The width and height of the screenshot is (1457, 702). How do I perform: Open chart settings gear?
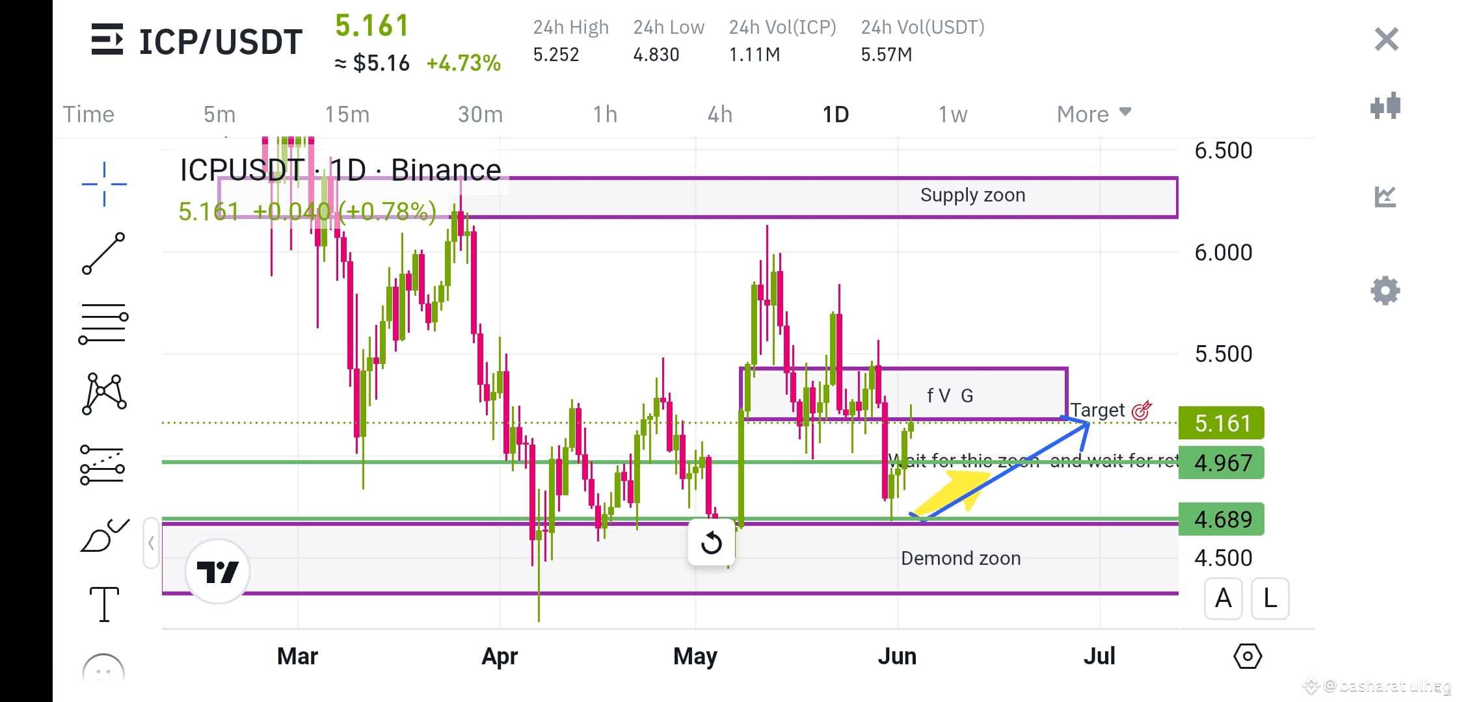pyautogui.click(x=1385, y=291)
